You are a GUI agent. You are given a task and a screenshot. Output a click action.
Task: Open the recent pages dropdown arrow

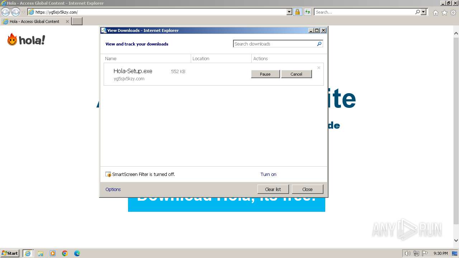click(23, 12)
